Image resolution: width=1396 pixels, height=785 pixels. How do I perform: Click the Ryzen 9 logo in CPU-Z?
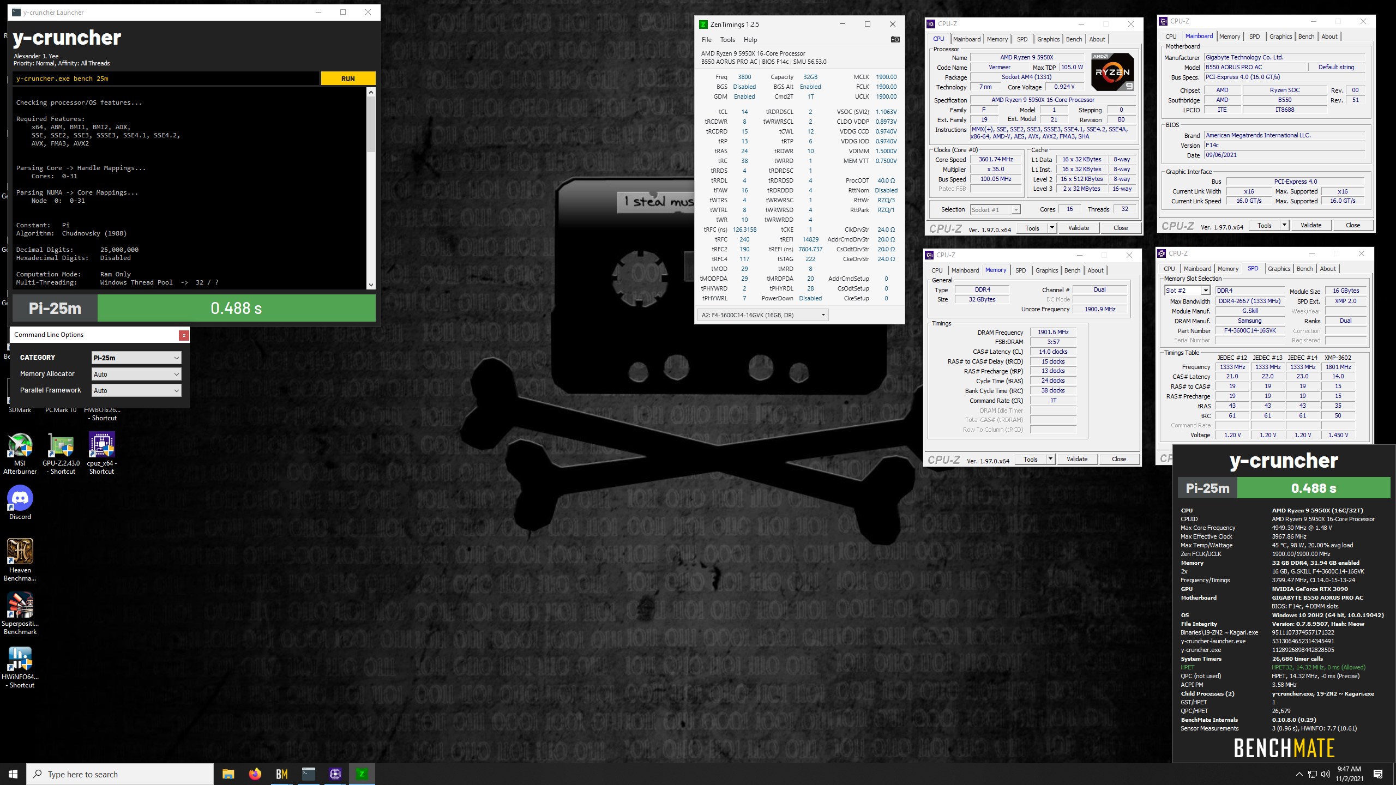click(1112, 72)
